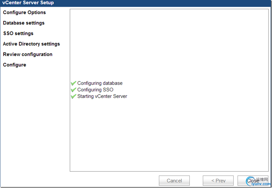Click green checkmark beside Configuring SSO

tap(74, 90)
